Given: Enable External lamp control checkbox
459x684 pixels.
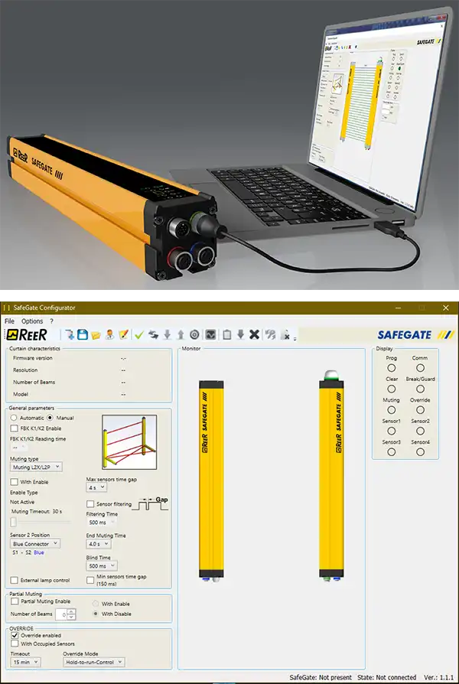Looking at the screenshot, I should [15, 580].
